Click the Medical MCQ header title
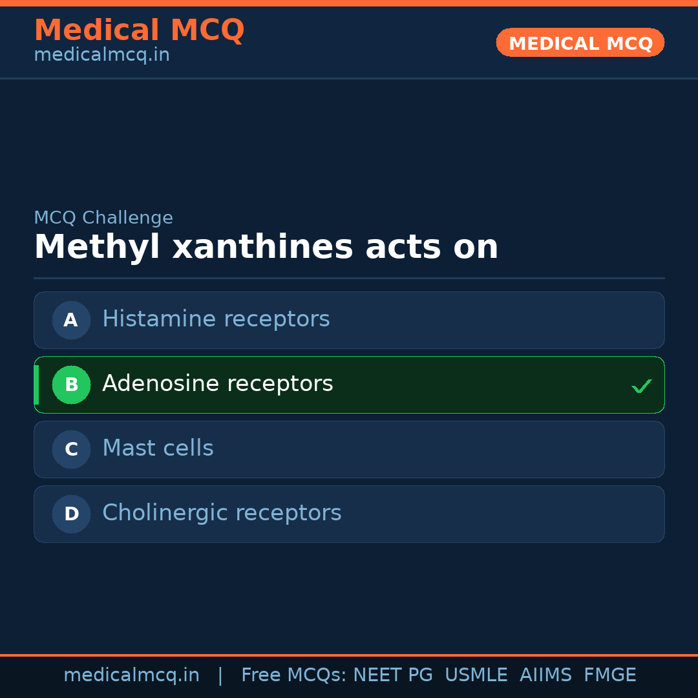The height and width of the screenshot is (698, 698). pos(139,30)
